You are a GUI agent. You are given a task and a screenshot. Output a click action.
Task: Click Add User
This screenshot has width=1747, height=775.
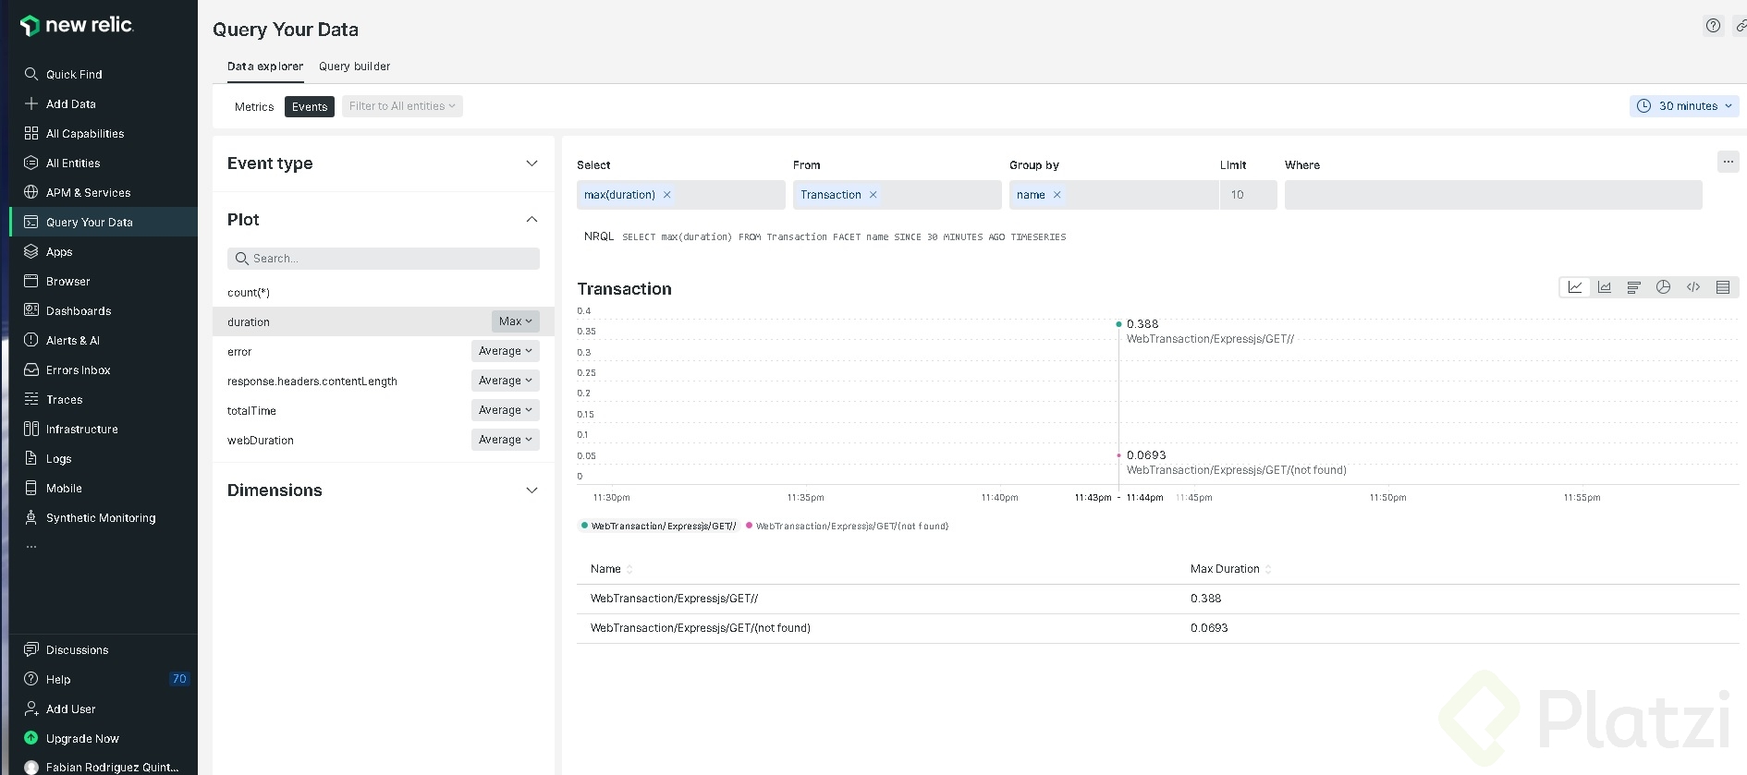click(103, 708)
